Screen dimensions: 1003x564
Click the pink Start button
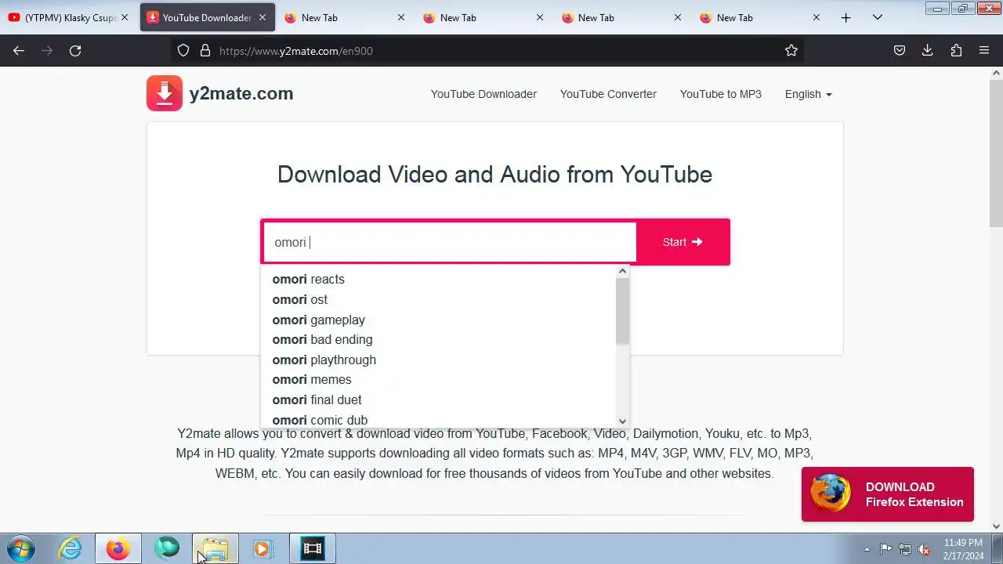tap(683, 242)
